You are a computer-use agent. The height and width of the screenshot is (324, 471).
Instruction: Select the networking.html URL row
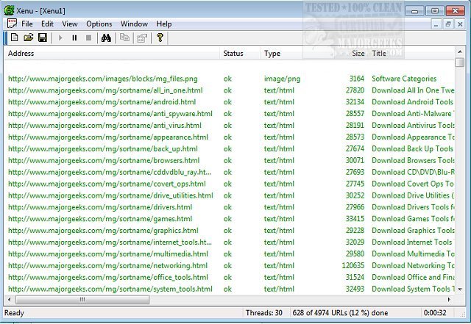pyautogui.click(x=230, y=266)
